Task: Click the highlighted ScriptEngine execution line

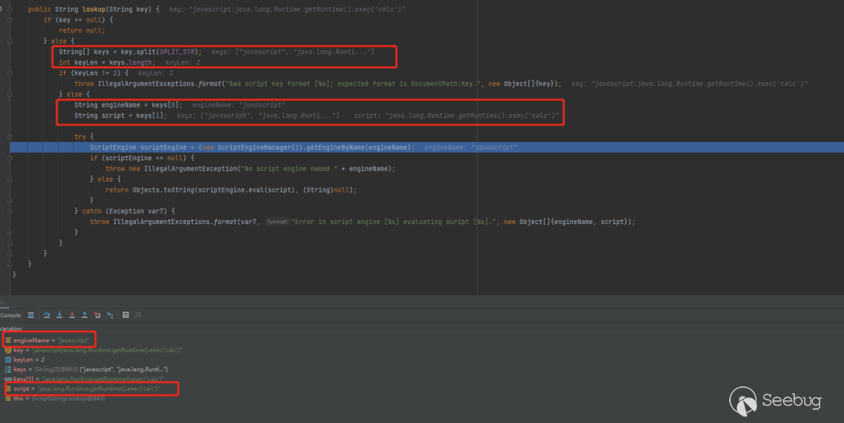Action: pos(427,148)
